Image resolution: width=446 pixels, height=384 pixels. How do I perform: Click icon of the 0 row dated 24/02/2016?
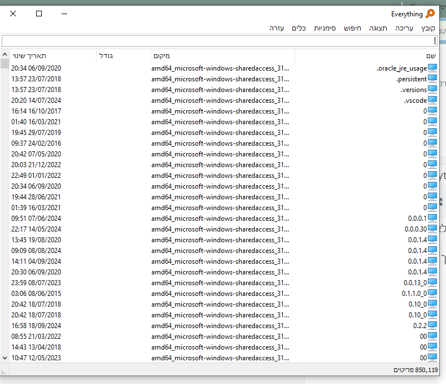(432, 143)
